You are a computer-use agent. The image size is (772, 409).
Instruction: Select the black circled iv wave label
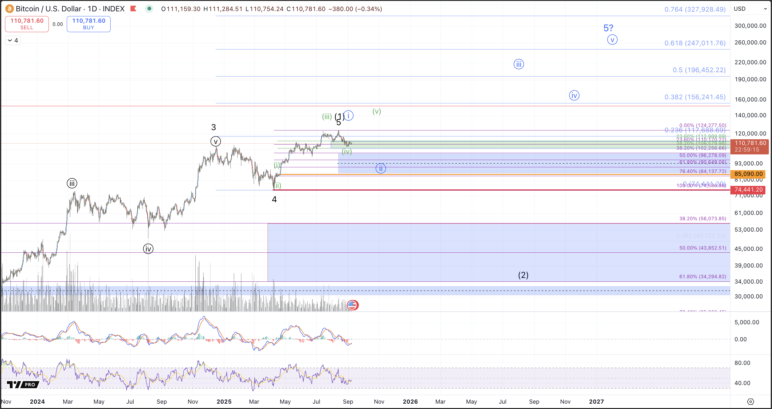point(148,249)
